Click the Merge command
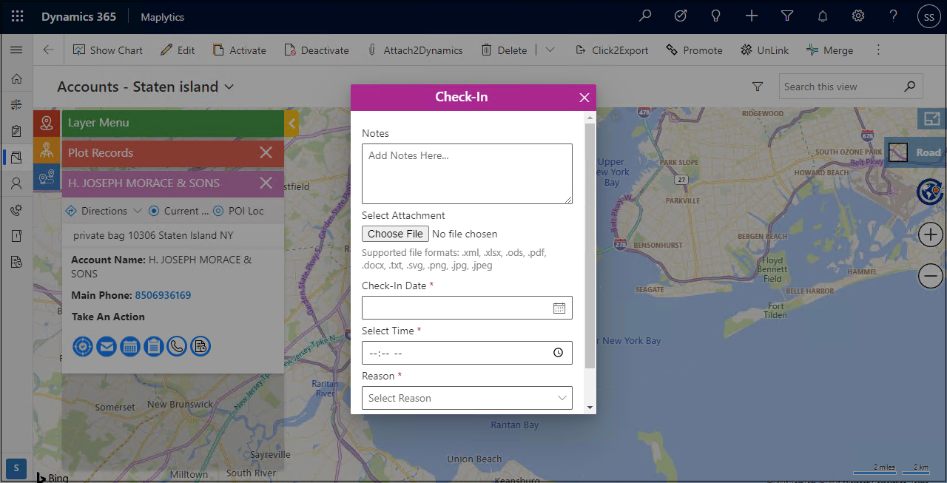This screenshot has height=483, width=947. 829,50
